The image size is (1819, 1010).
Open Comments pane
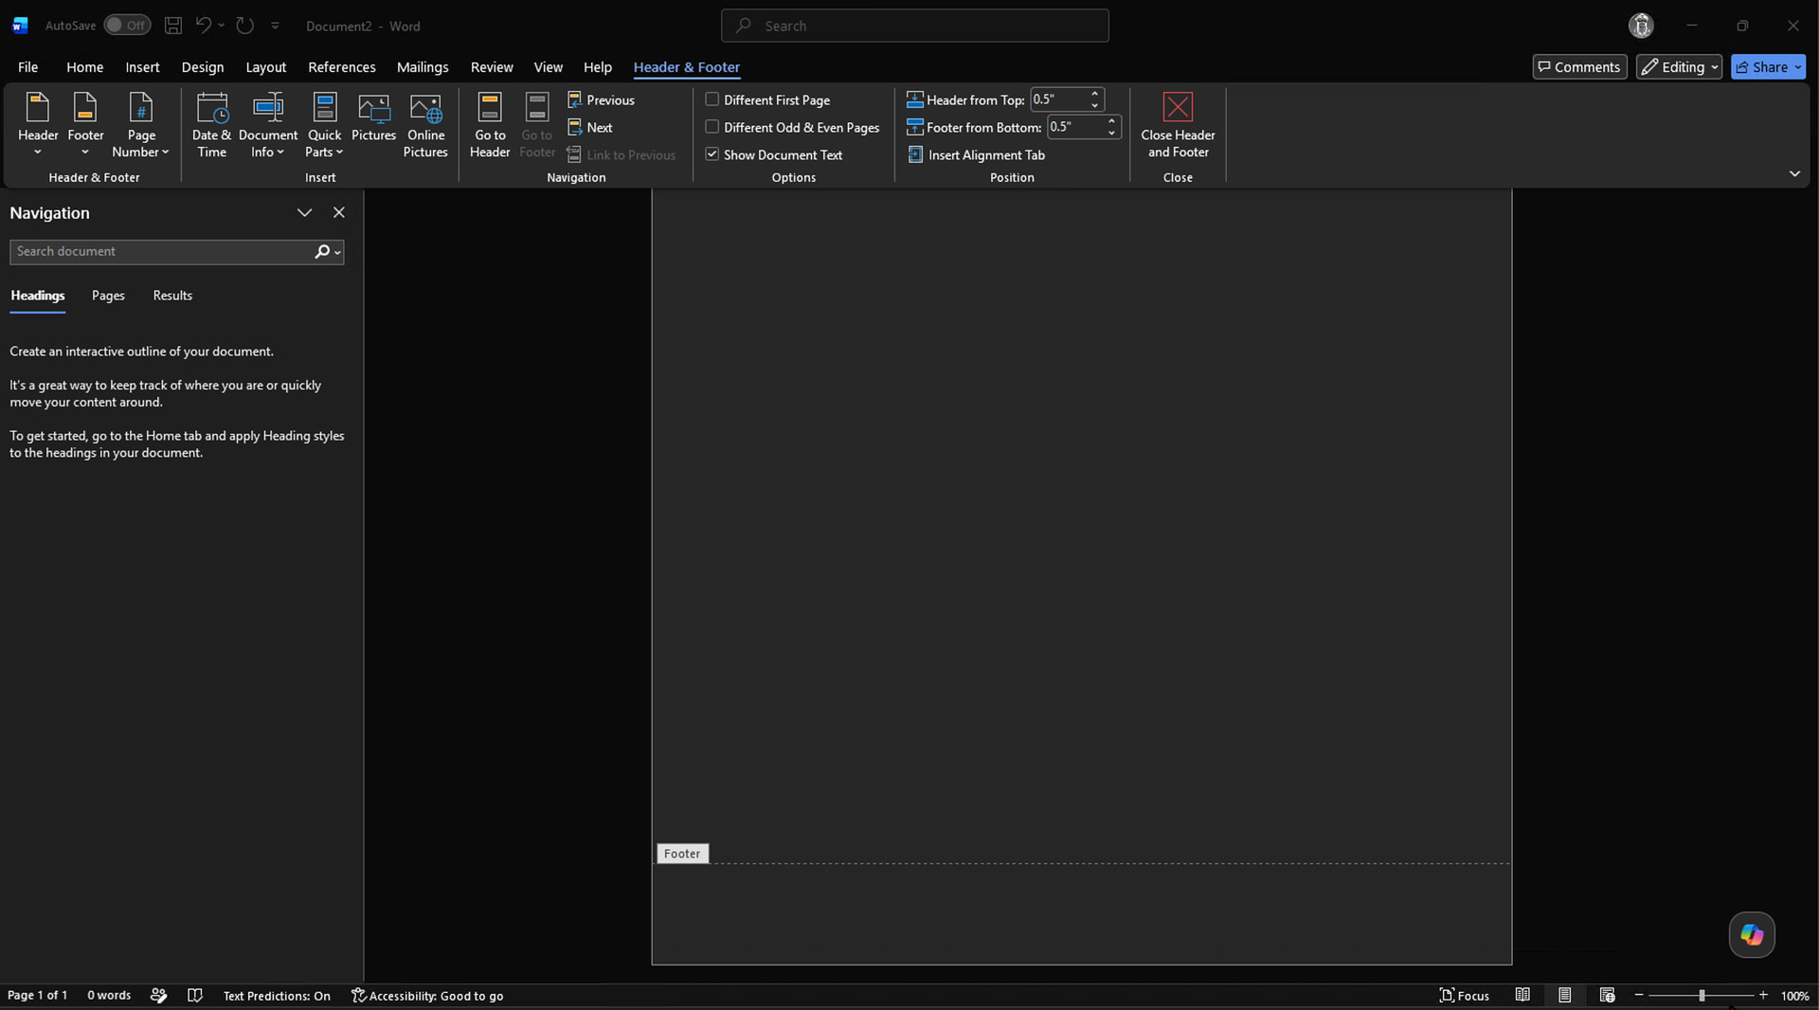[x=1579, y=66]
